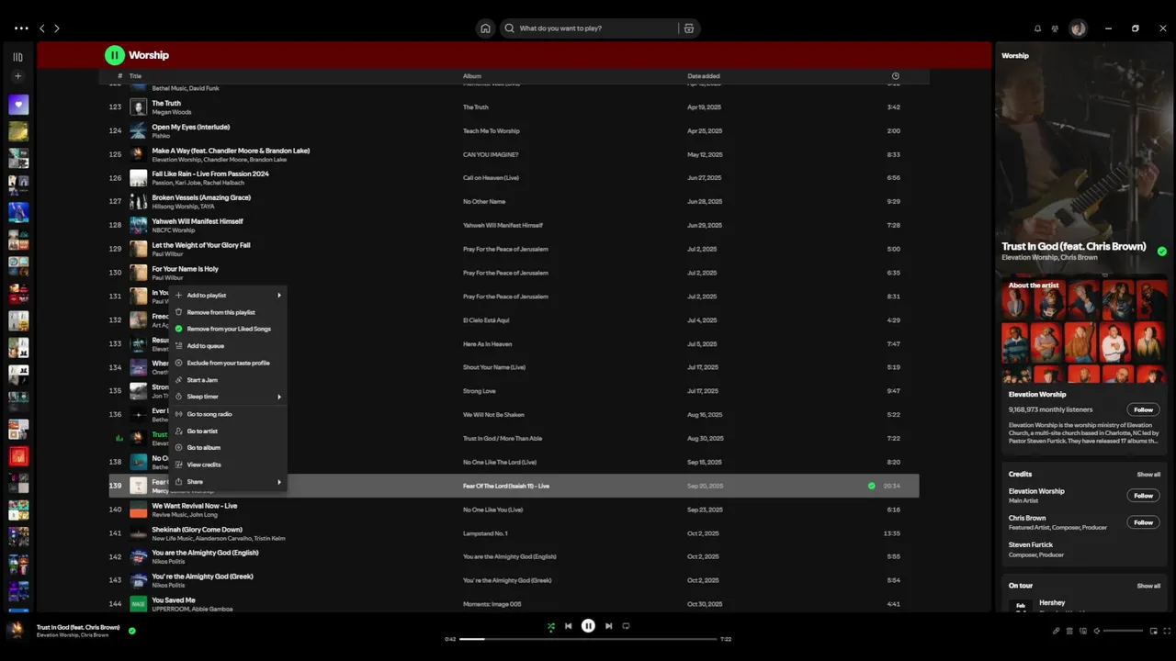Expand the Share submenu
The height and width of the screenshot is (661, 1176).
coord(228,482)
